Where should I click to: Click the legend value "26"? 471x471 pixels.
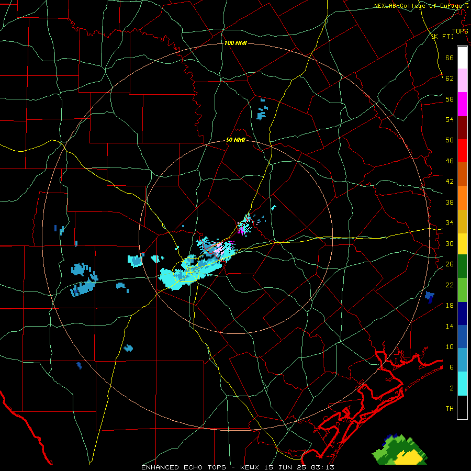(x=450, y=264)
